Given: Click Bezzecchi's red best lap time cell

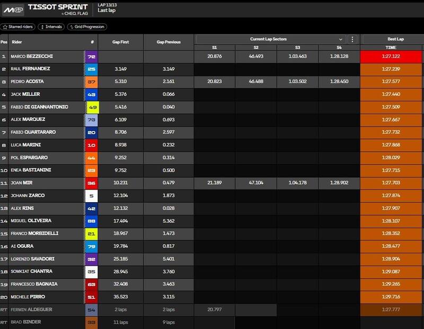Looking at the screenshot, I should (391, 56).
